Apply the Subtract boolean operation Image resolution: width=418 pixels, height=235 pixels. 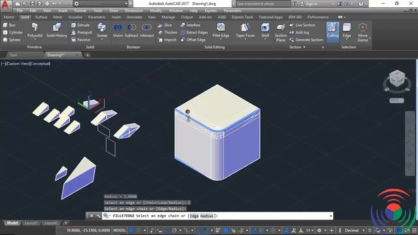pyautogui.click(x=131, y=31)
